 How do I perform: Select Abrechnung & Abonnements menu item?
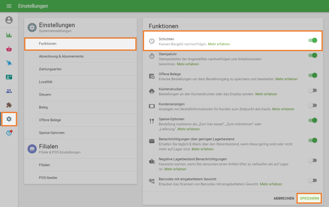click(x=61, y=56)
